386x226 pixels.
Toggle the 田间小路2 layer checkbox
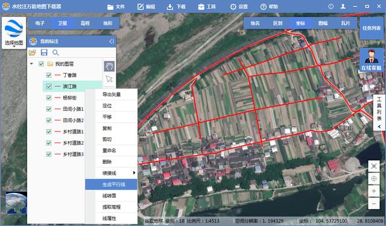pos(49,121)
